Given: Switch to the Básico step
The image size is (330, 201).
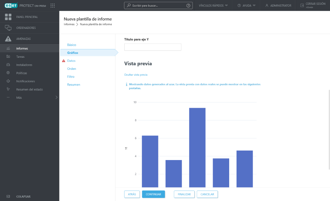Looking at the screenshot, I should pos(71,45).
